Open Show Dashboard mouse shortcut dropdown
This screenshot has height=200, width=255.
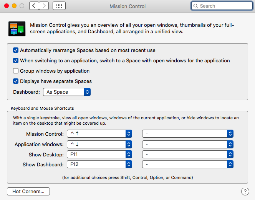188,164
